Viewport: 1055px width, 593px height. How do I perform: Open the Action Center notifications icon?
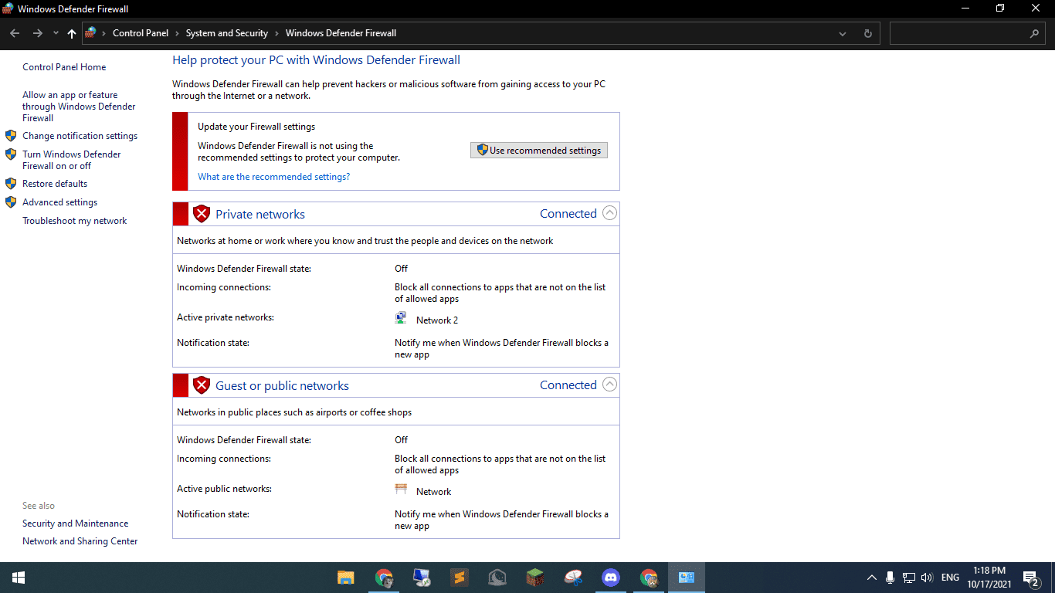[x=1030, y=578]
